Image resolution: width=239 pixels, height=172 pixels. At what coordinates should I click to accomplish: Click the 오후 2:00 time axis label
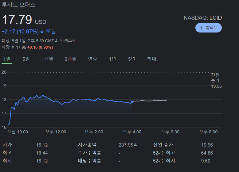click(94, 132)
